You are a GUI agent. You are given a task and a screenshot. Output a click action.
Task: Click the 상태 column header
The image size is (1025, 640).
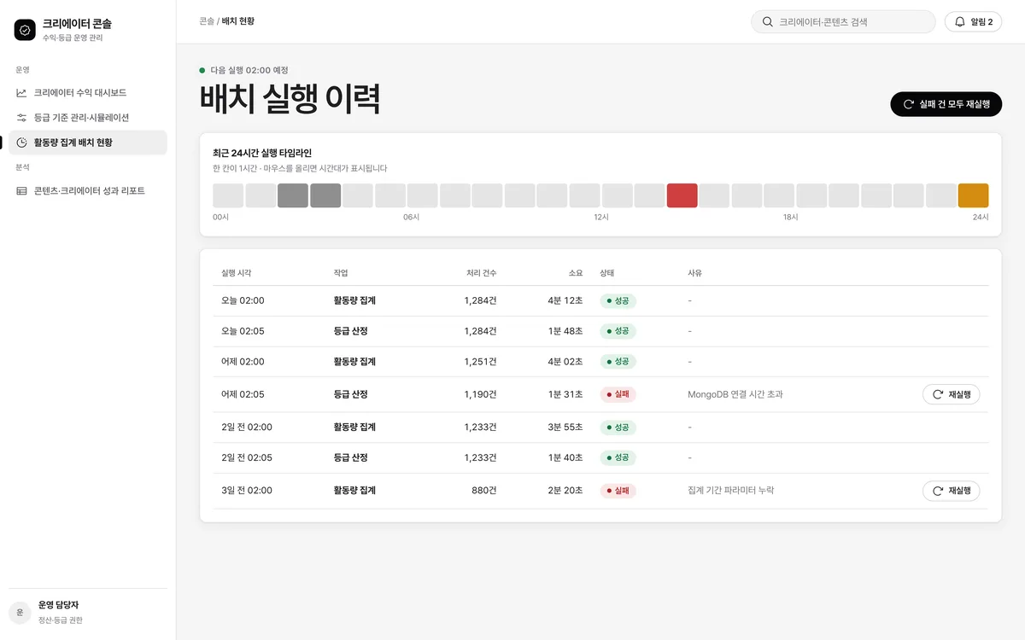click(607, 273)
